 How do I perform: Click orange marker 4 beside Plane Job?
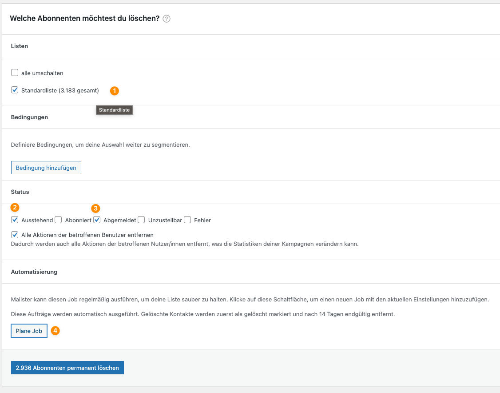coord(55,331)
